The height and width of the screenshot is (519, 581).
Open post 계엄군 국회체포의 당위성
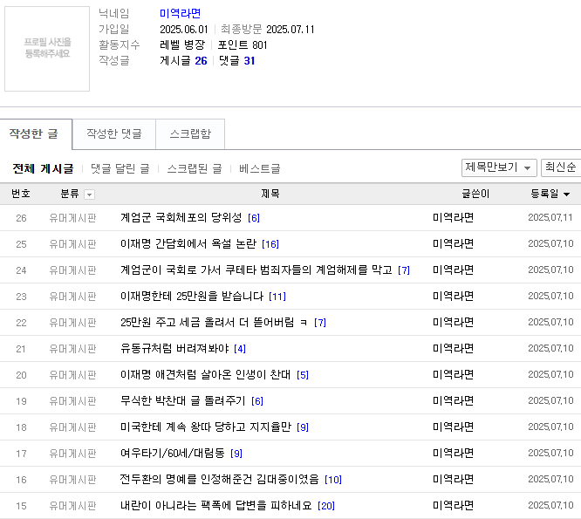coord(181,217)
